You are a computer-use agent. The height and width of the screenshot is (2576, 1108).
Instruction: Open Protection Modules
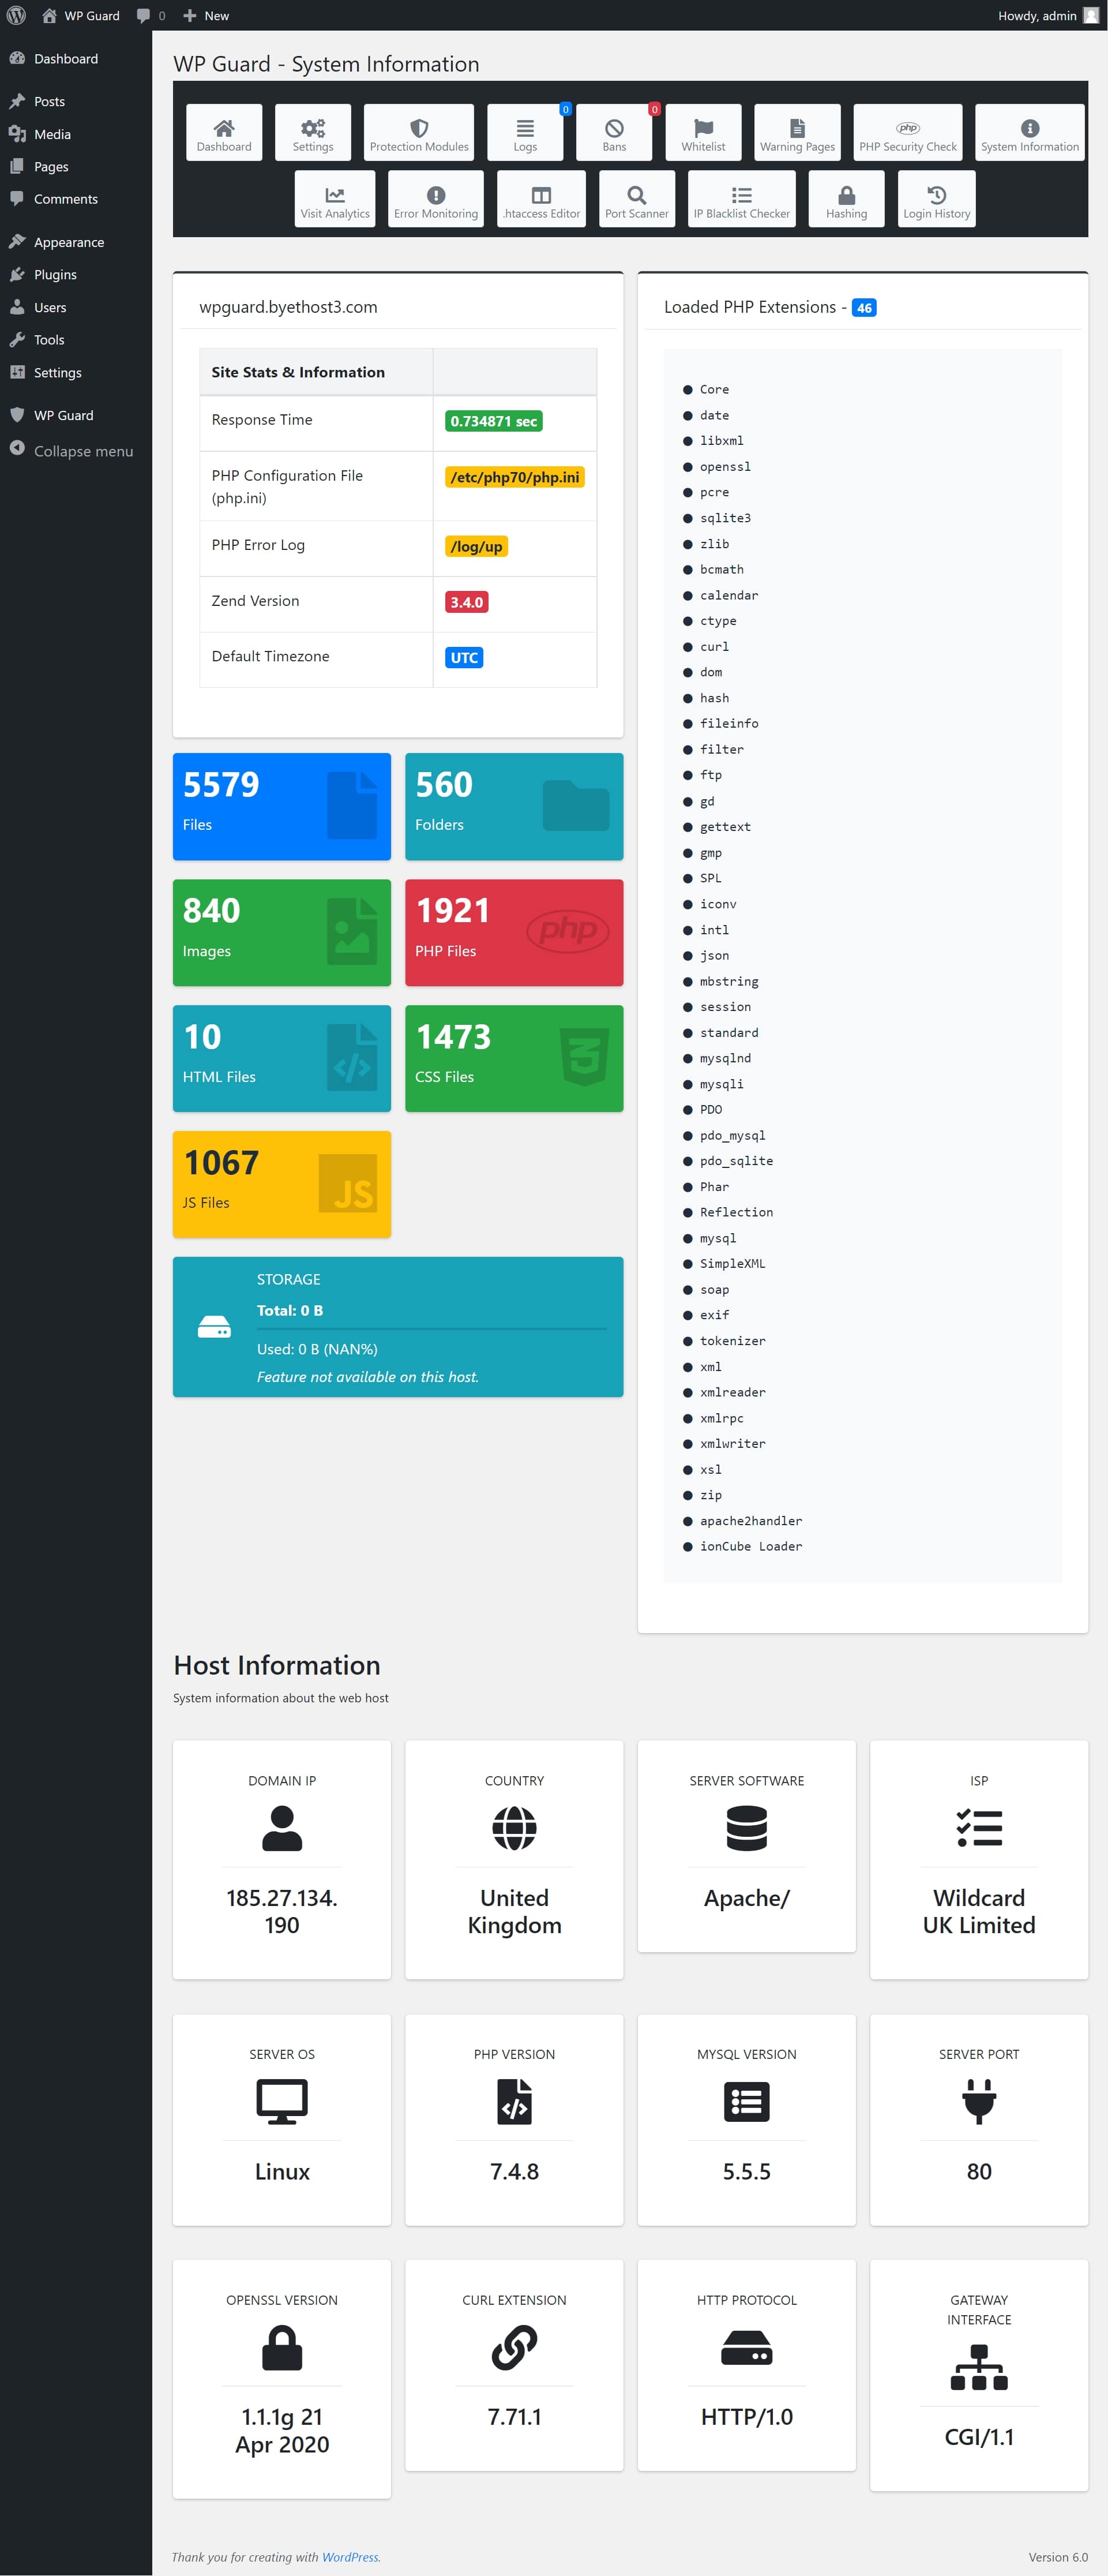(419, 131)
